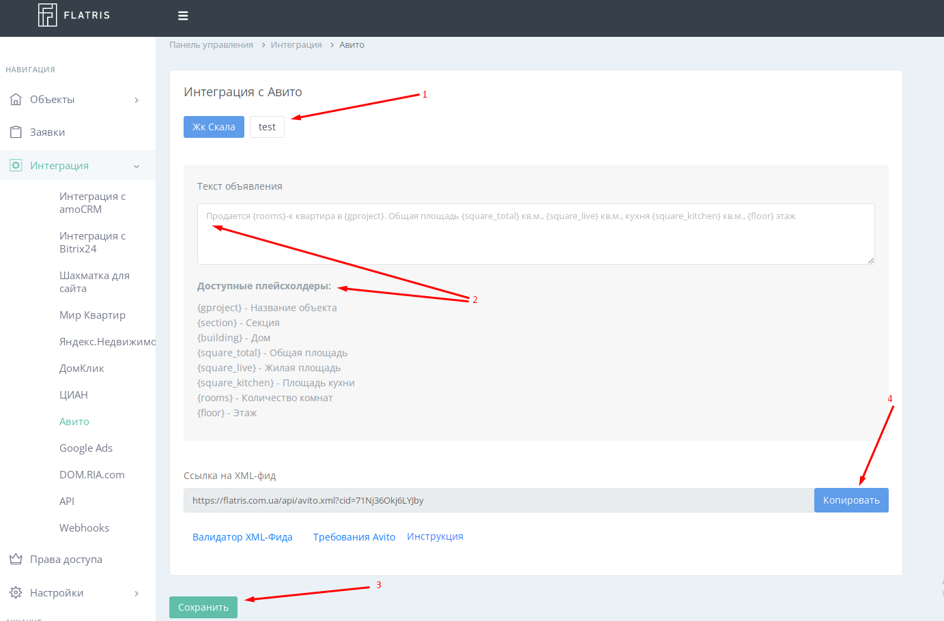Click Интеграция breadcrumb link
This screenshot has height=621, width=944.
(x=296, y=45)
